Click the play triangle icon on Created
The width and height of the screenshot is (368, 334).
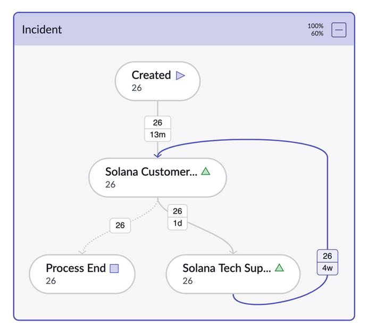tap(180, 75)
